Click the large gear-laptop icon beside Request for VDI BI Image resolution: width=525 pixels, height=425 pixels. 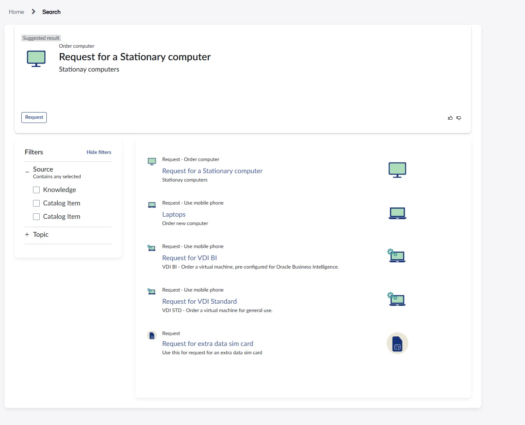coord(396,256)
